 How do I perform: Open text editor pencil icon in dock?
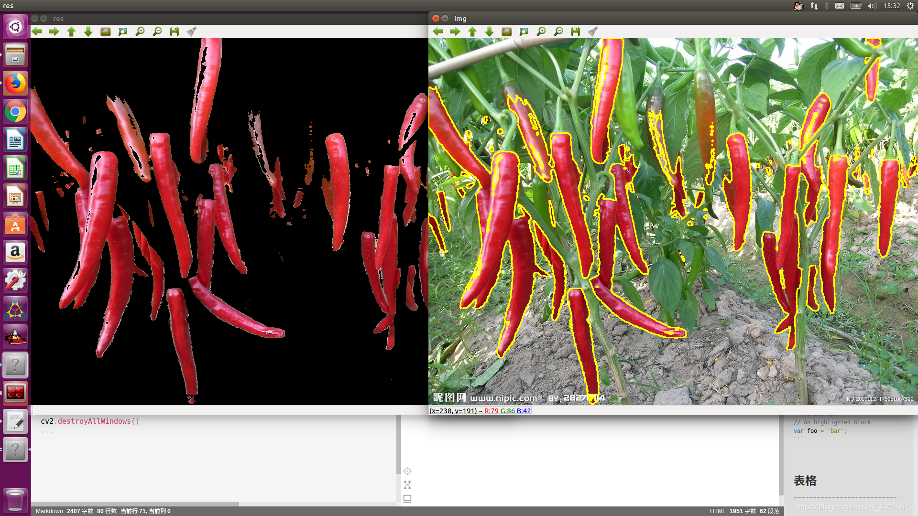[15, 421]
